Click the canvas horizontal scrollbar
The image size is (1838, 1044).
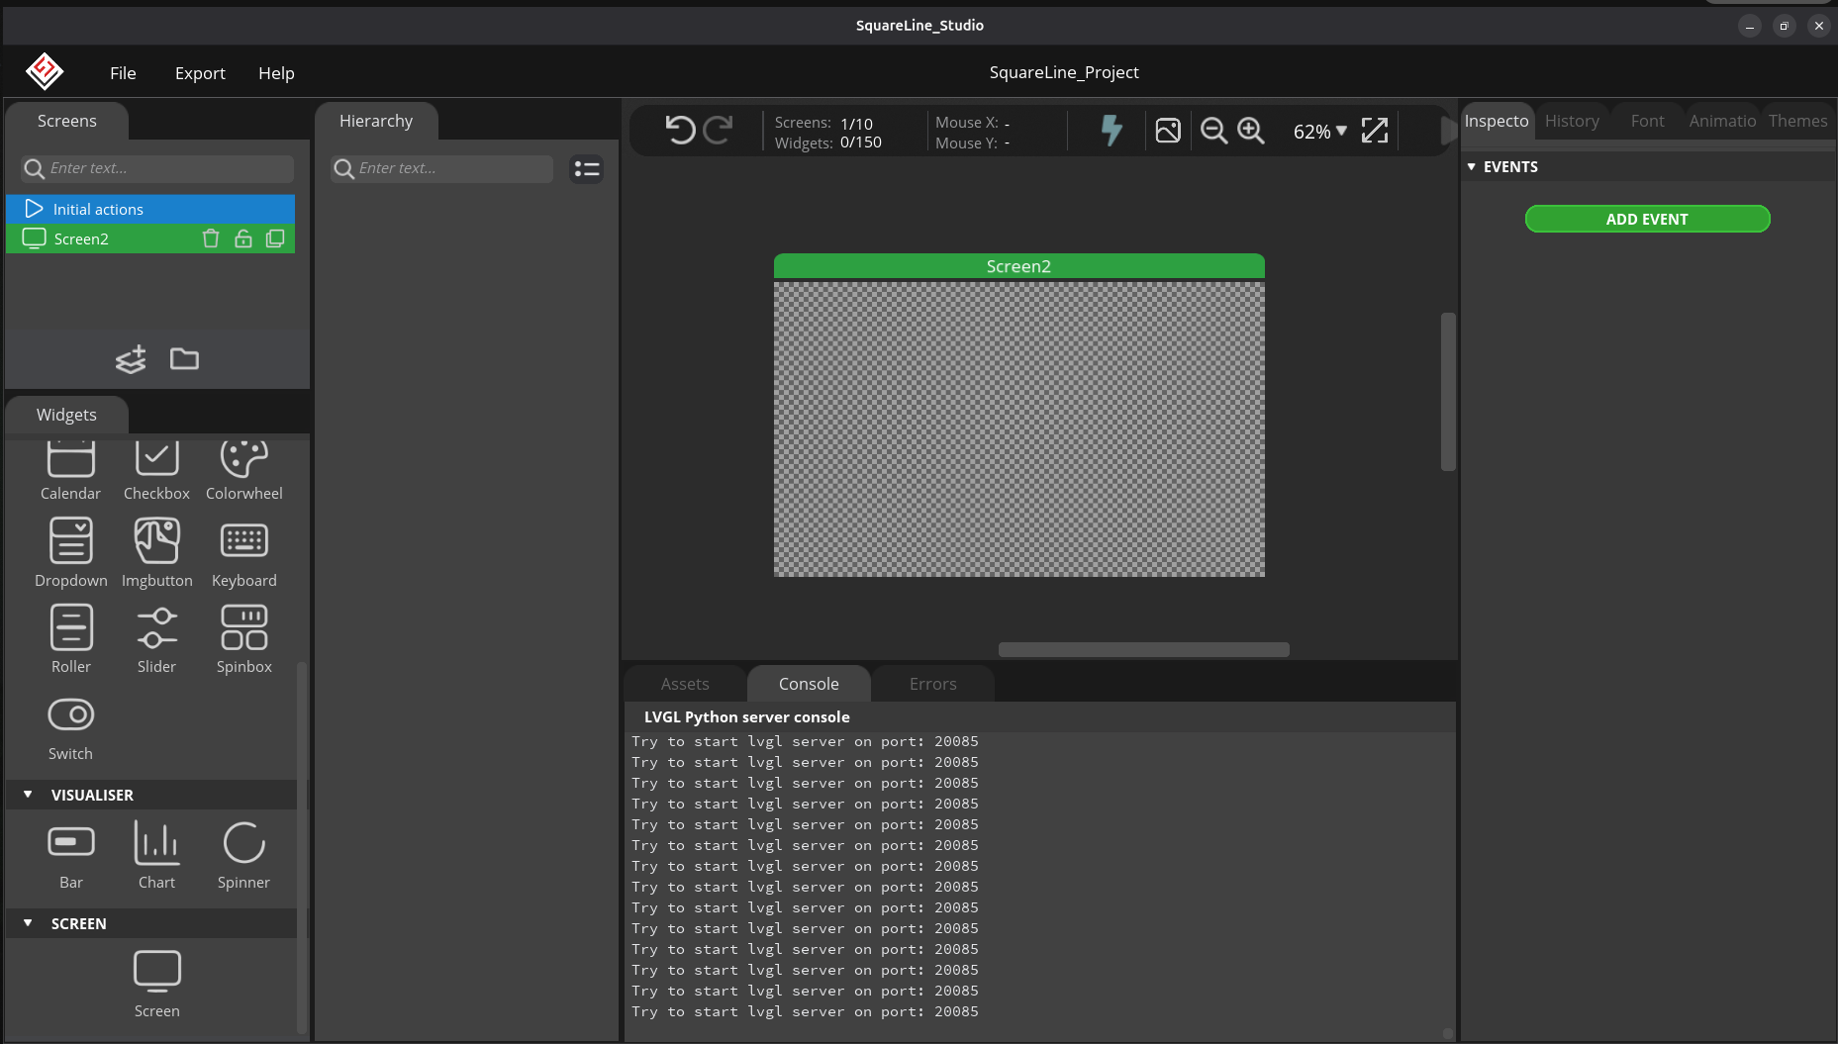tap(1143, 650)
